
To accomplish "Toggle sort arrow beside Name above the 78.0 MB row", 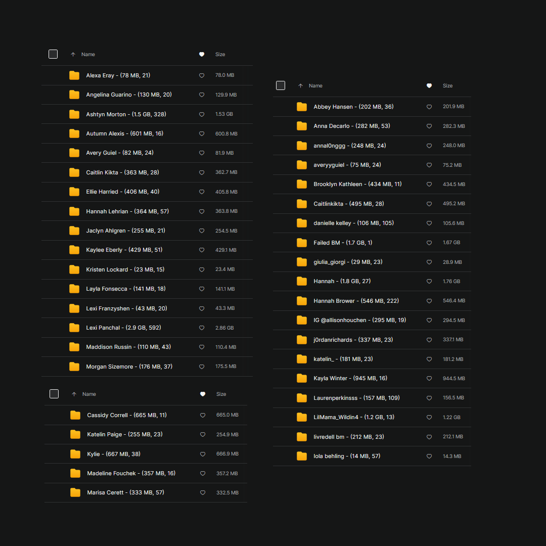I will [x=73, y=55].
